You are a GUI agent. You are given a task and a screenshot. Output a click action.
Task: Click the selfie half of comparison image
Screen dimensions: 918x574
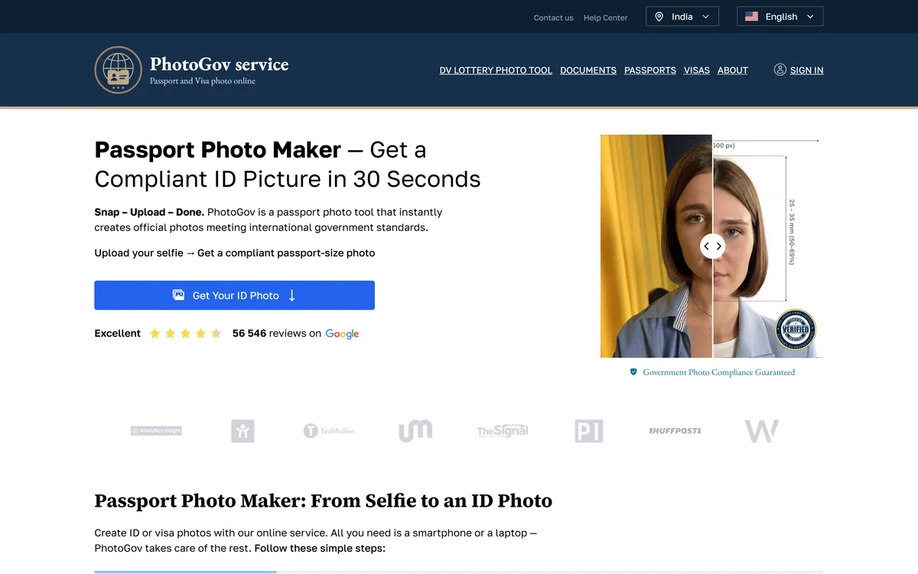pyautogui.click(x=656, y=246)
